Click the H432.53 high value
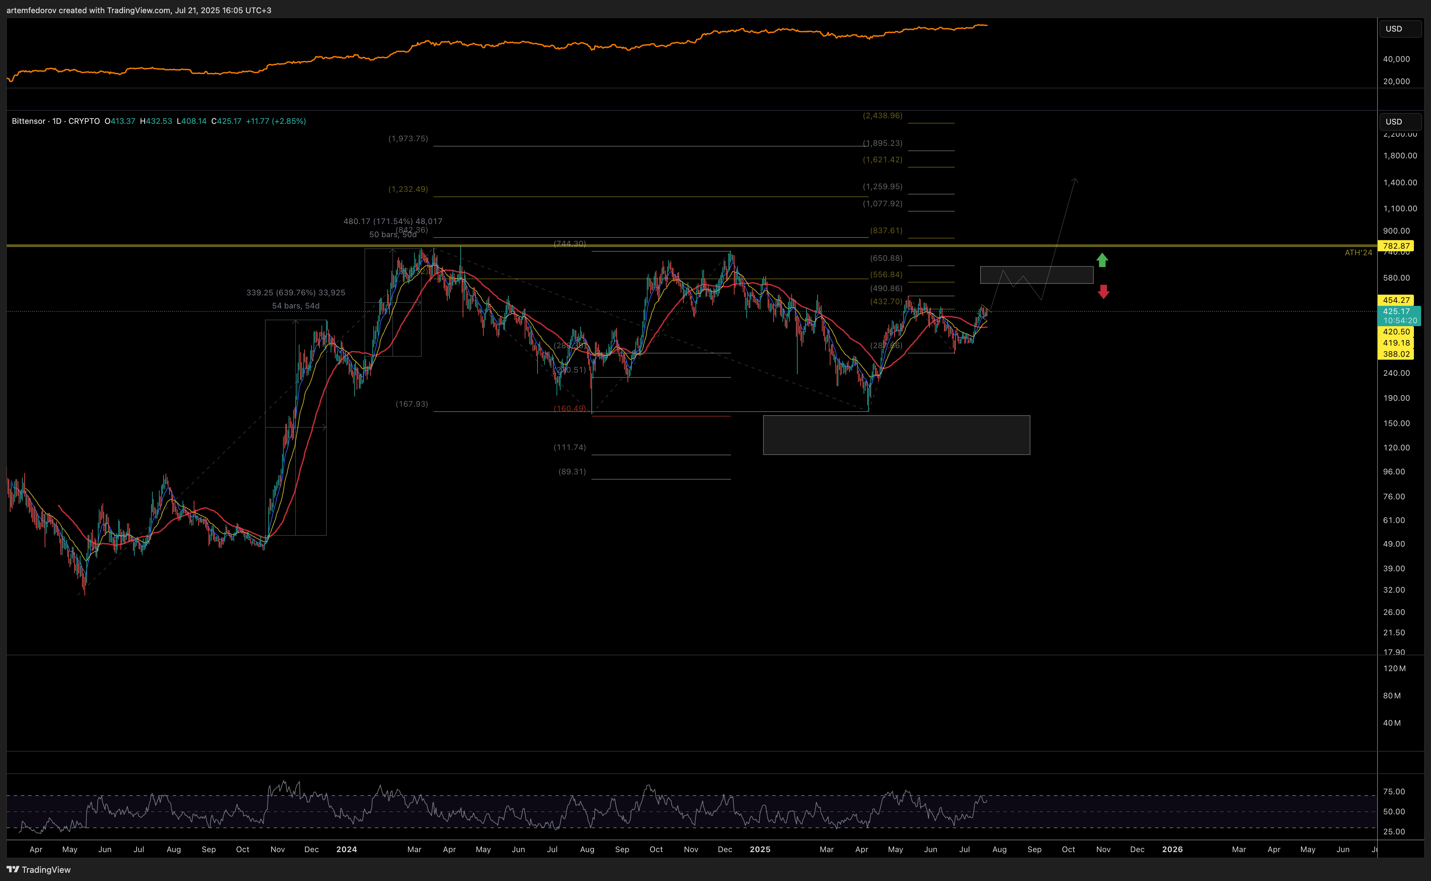Screen dimensions: 1431x881 click(156, 121)
